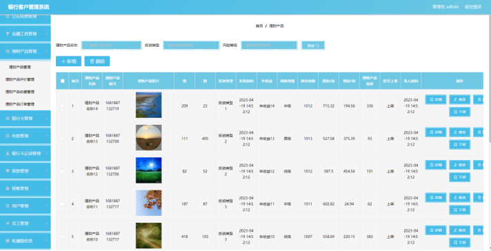491x251 pixels.
Task: Click 修改 for product 名称11
Action: 460,197
